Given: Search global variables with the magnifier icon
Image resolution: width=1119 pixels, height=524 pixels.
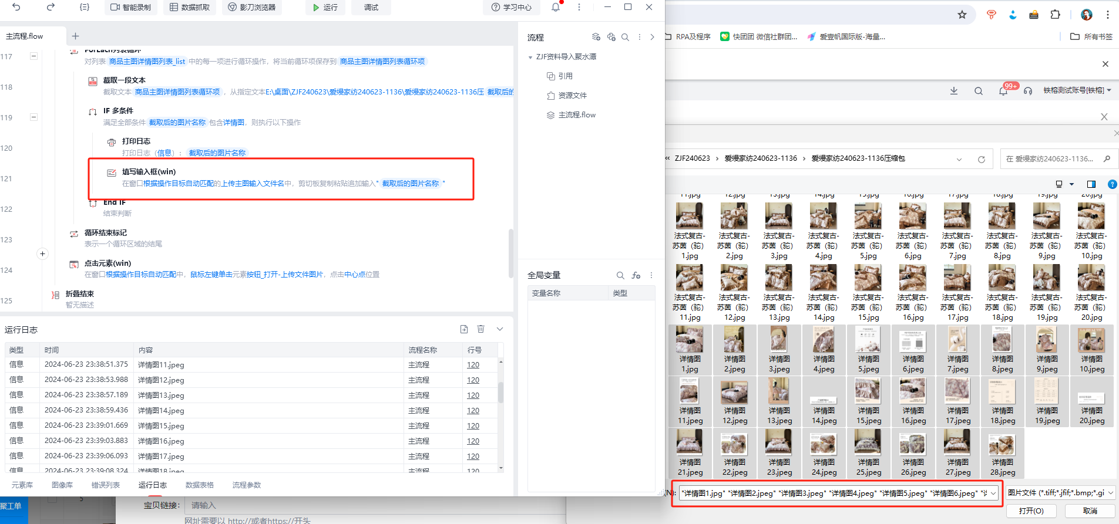Looking at the screenshot, I should pos(620,275).
